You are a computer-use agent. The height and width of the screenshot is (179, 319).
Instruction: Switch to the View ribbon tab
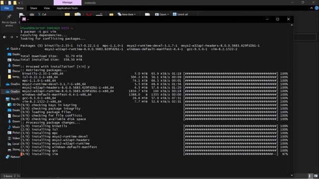(x=47, y=8)
